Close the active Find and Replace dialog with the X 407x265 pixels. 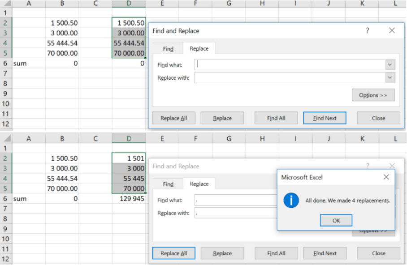tap(392, 31)
